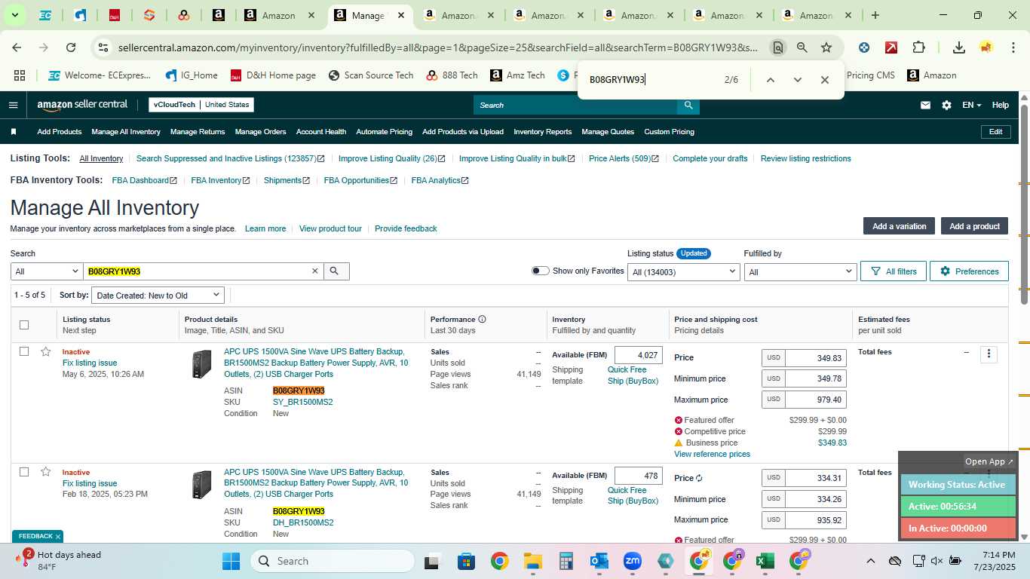Open Account Health menu item
This screenshot has width=1030, height=579.
click(321, 132)
